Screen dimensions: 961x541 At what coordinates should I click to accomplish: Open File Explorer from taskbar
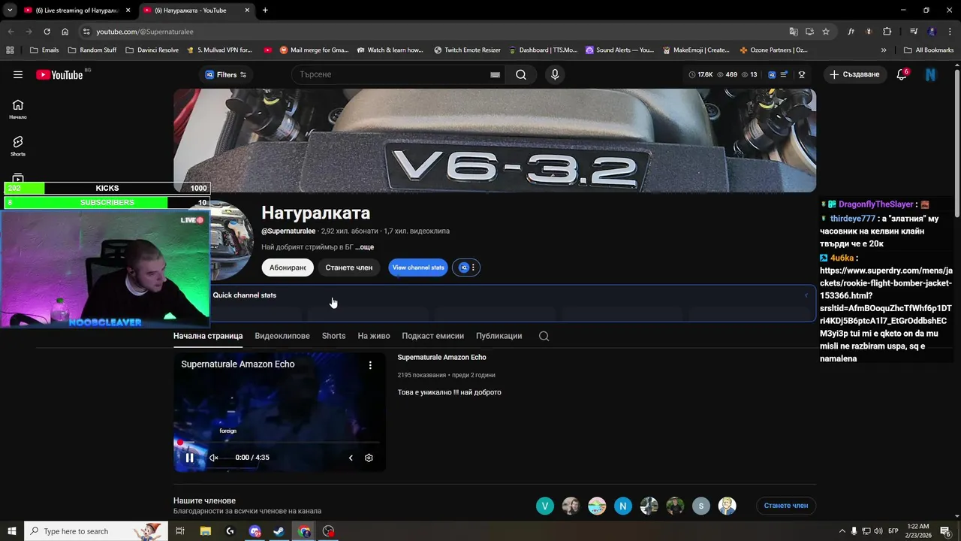[205, 531]
